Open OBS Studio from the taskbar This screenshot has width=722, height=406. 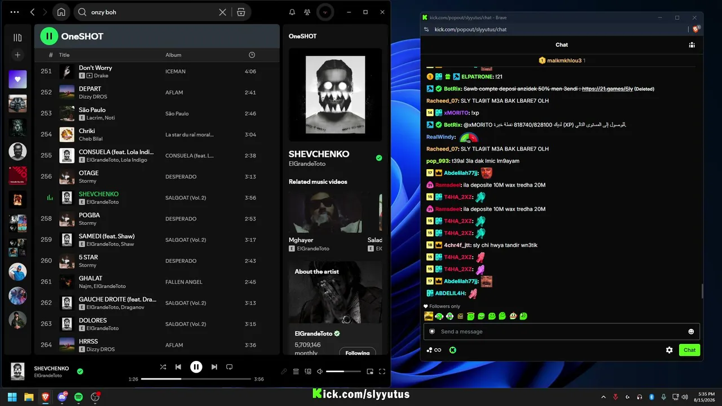95,397
